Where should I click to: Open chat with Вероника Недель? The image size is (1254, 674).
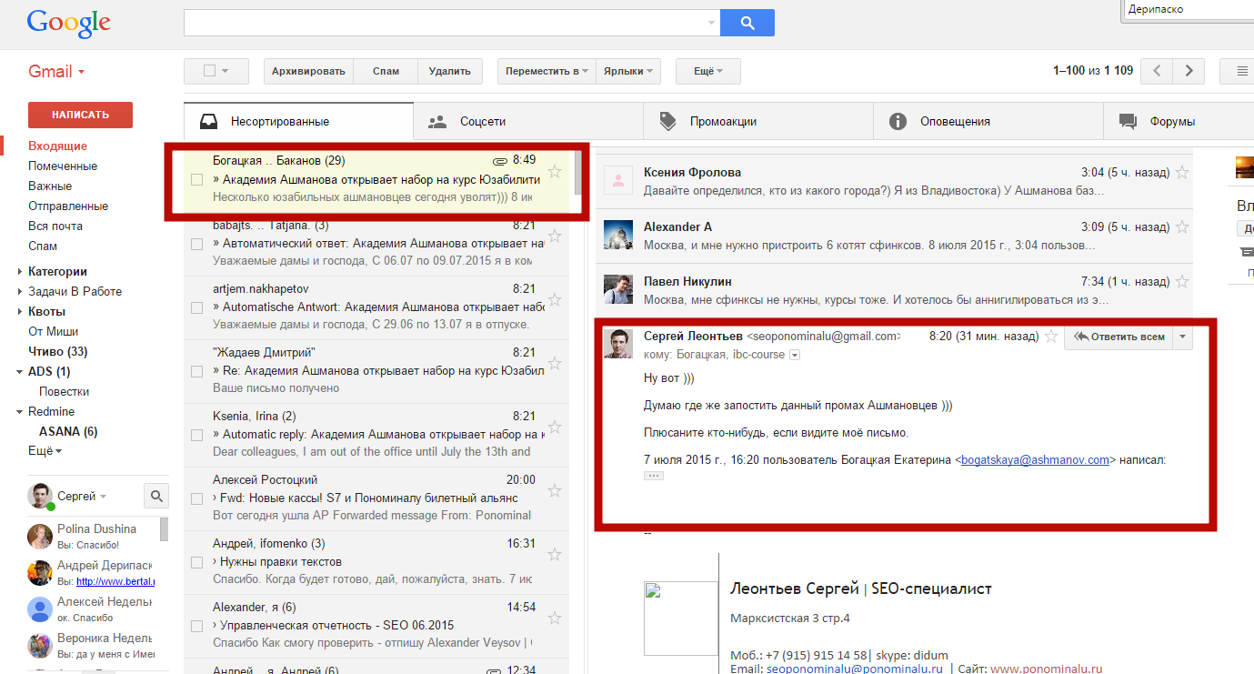pos(93,645)
